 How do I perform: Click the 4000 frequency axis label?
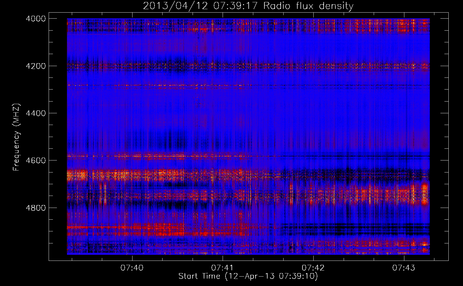pos(35,19)
